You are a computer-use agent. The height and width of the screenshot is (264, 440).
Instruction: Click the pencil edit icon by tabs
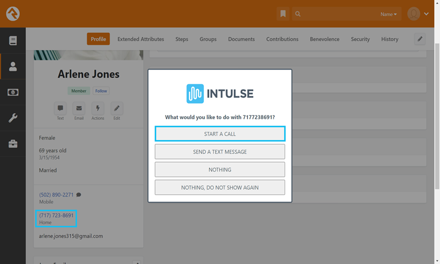420,39
